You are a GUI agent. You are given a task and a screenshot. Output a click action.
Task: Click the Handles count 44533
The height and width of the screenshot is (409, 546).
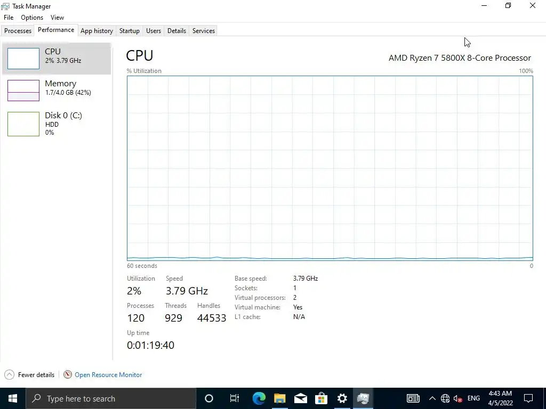[x=212, y=318]
